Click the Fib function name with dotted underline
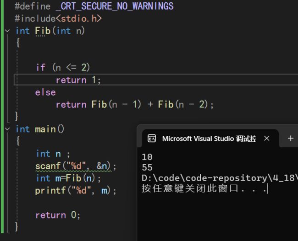 pyautogui.click(x=43, y=31)
